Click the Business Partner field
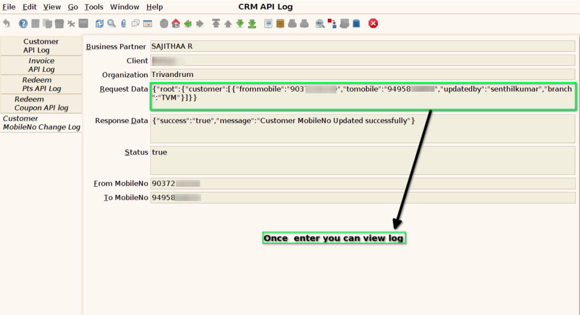 (x=363, y=46)
